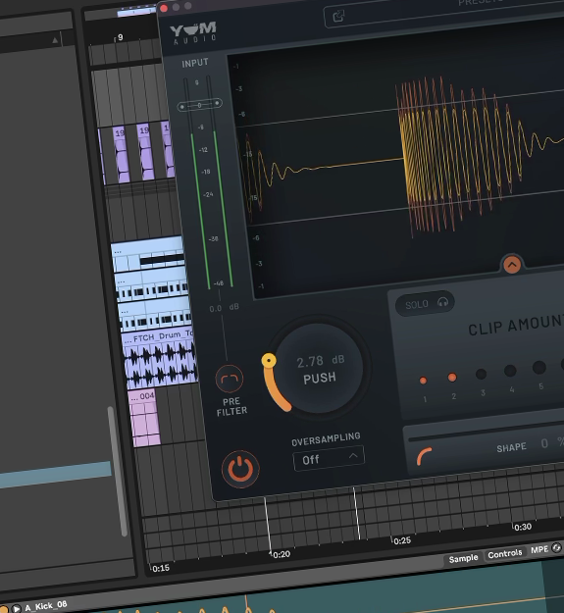Click bar 9 in the arrangement ruler

(120, 37)
